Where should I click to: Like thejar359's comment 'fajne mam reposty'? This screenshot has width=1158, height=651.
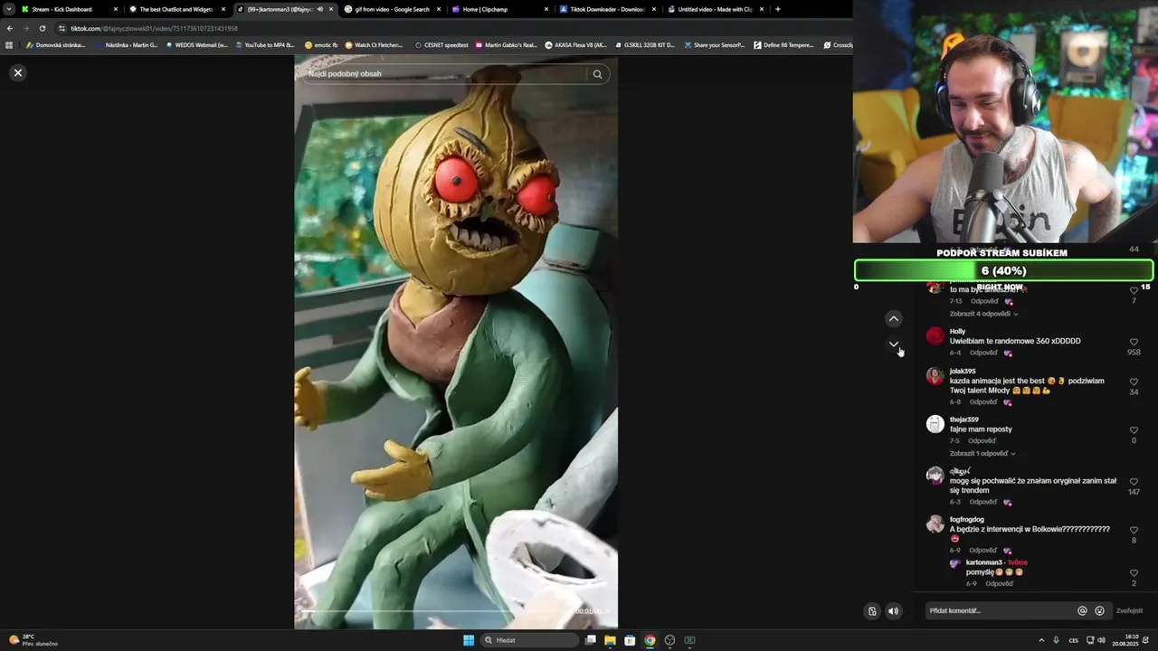1134,430
